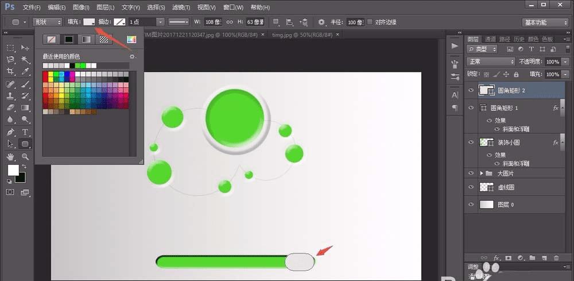Open the color picker rainbow icon
Screen dimensions: 574x281
tap(131, 39)
